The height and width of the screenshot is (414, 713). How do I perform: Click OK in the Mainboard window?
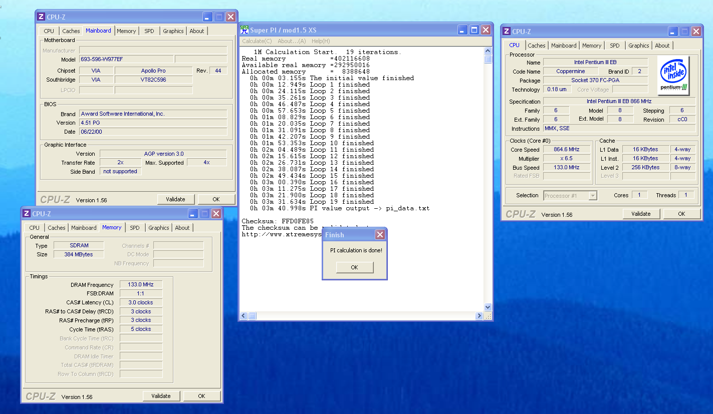(x=216, y=199)
